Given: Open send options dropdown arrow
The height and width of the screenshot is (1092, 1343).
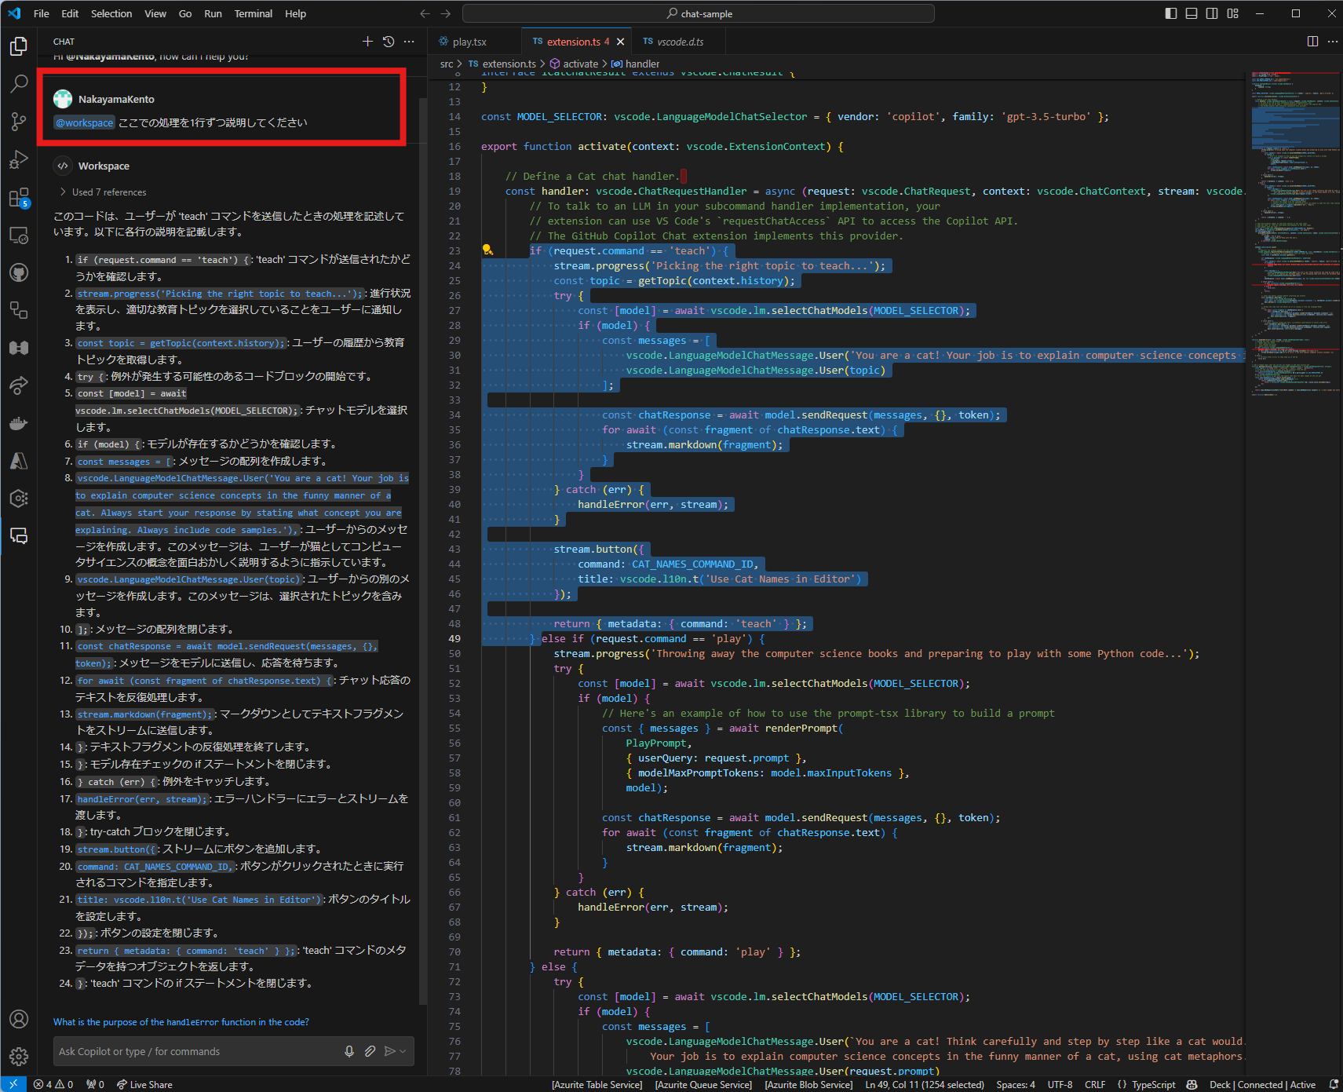Looking at the screenshot, I should [x=403, y=1051].
